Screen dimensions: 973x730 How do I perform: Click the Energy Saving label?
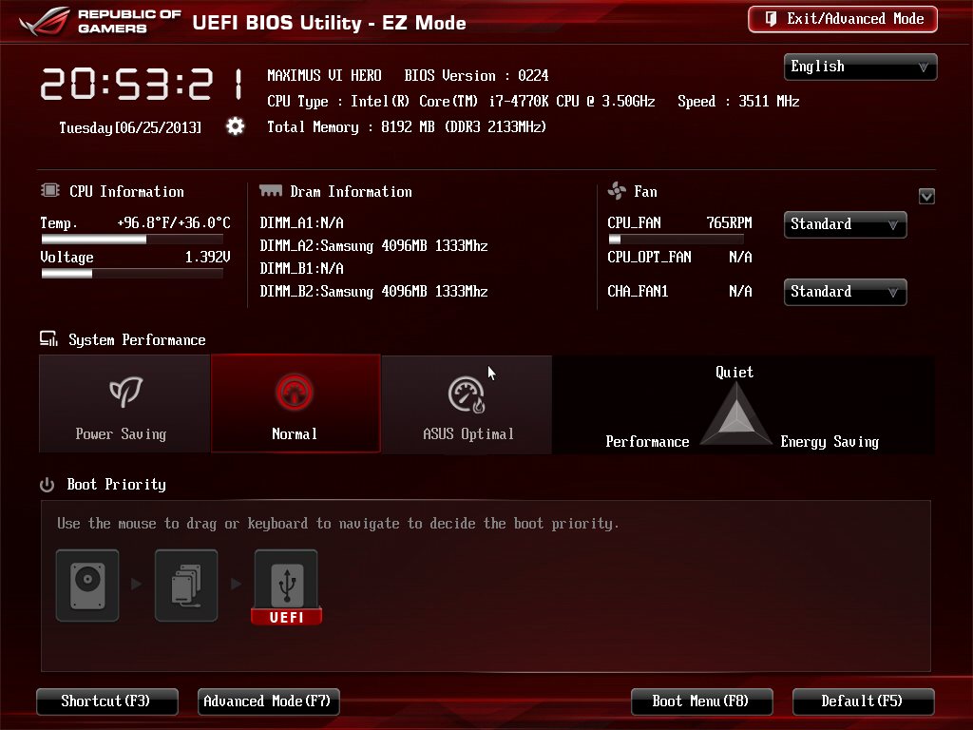click(830, 441)
